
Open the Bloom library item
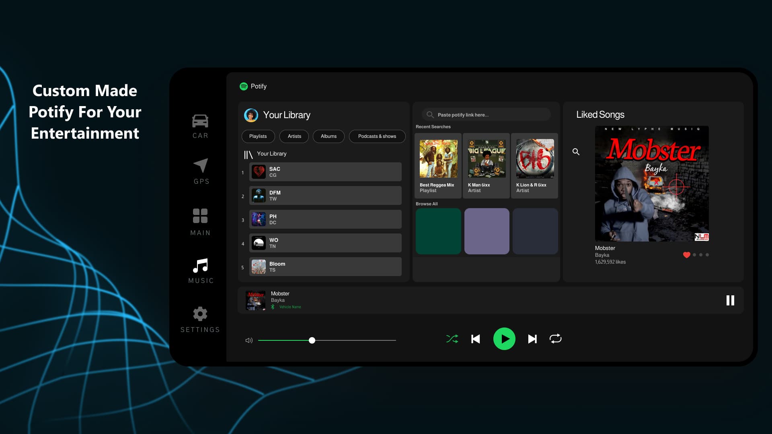click(325, 267)
